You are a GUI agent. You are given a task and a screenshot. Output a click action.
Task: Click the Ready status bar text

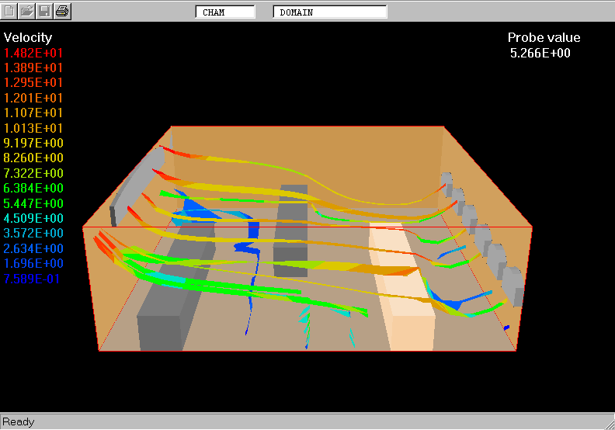point(19,421)
